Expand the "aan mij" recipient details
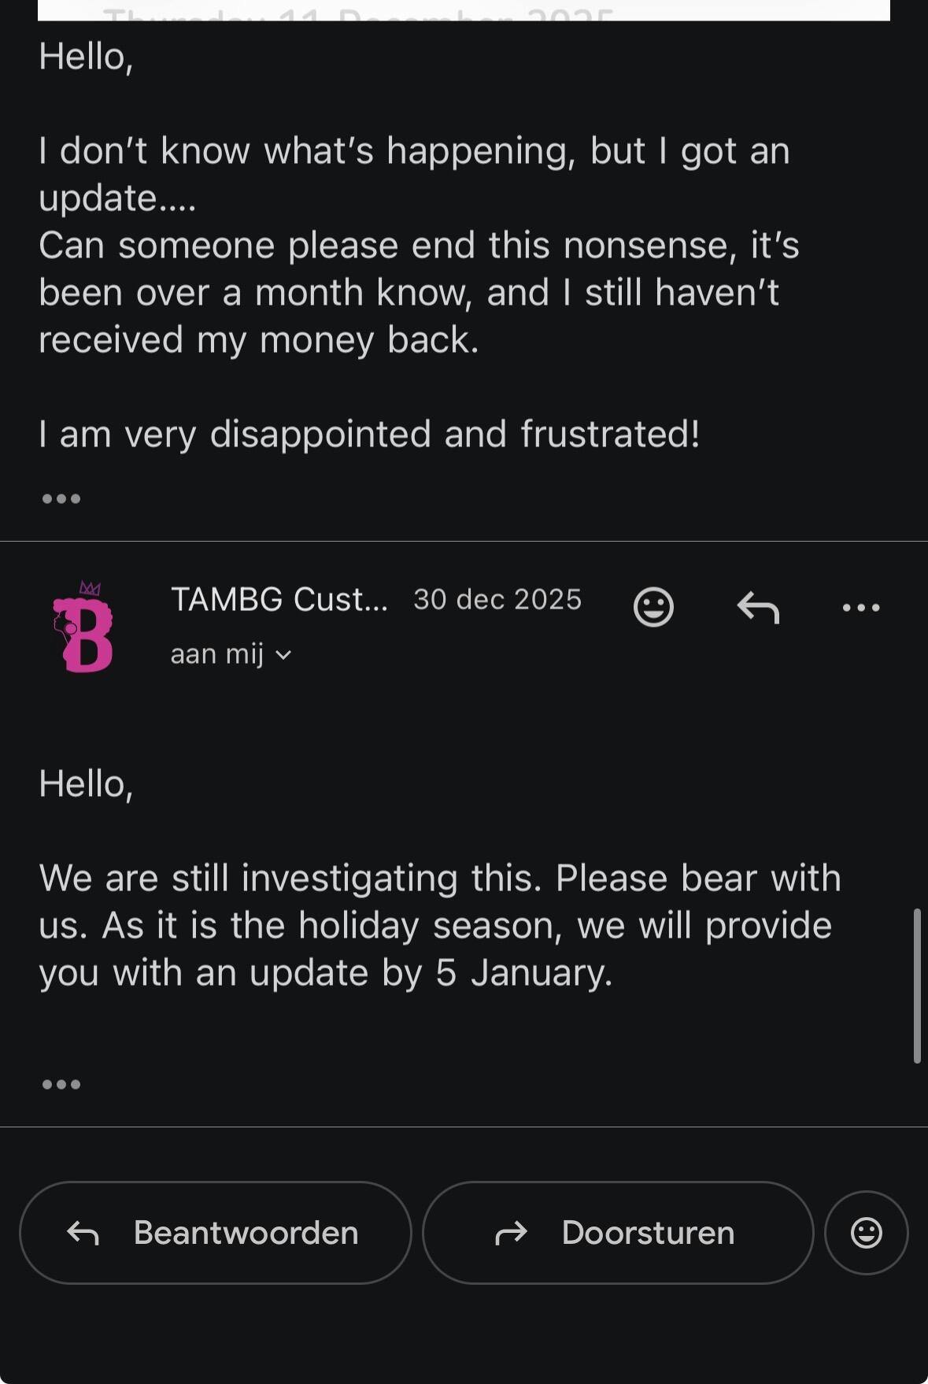Image resolution: width=928 pixels, height=1384 pixels. pos(231,654)
